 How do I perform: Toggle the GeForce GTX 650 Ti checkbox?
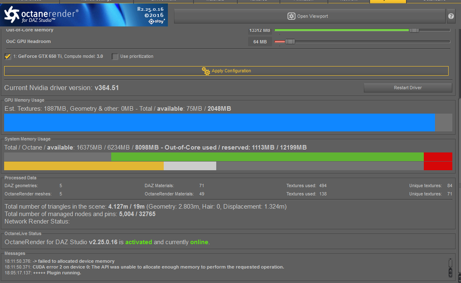7,57
